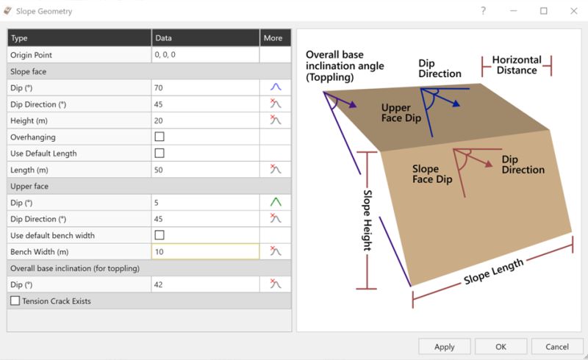Click the Apply button
The width and height of the screenshot is (588, 360).
(x=445, y=347)
